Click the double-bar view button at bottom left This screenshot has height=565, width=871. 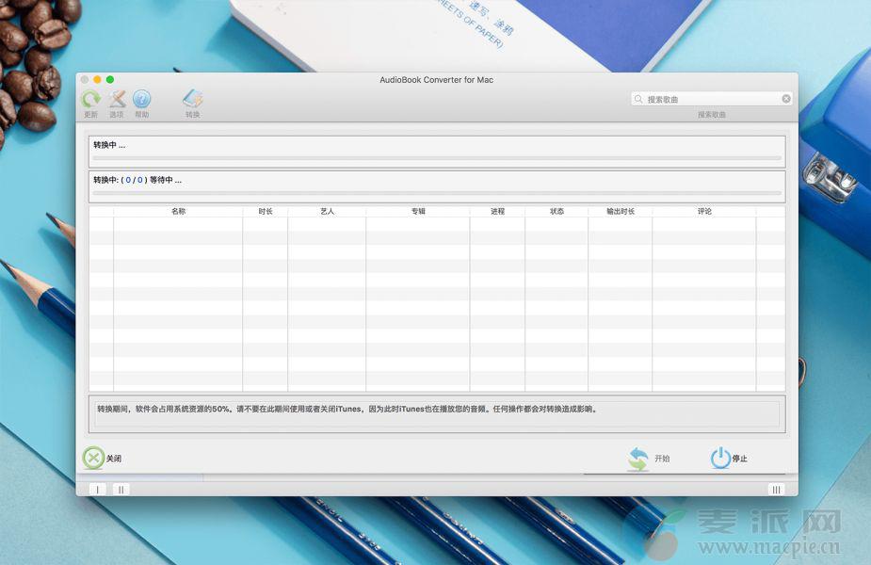(121, 490)
